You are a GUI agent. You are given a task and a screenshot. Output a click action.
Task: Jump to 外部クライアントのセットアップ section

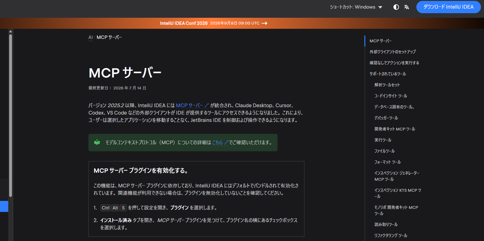(x=393, y=52)
